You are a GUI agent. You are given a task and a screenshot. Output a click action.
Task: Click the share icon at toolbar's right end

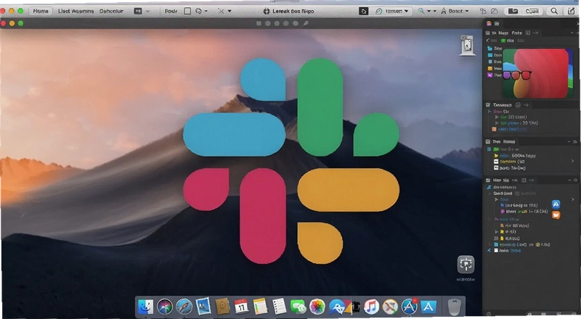coord(572,11)
